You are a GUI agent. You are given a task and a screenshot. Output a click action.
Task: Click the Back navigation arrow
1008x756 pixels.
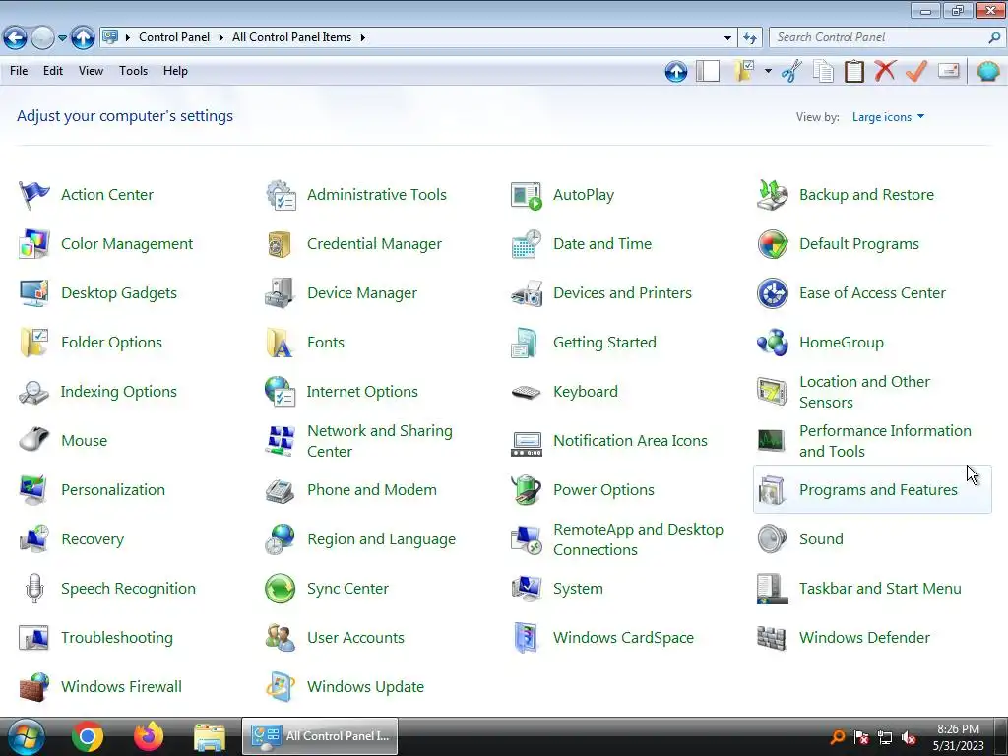click(x=16, y=38)
